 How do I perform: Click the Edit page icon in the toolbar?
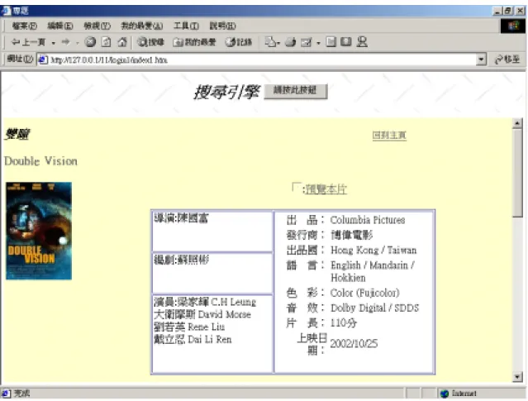click(x=307, y=42)
